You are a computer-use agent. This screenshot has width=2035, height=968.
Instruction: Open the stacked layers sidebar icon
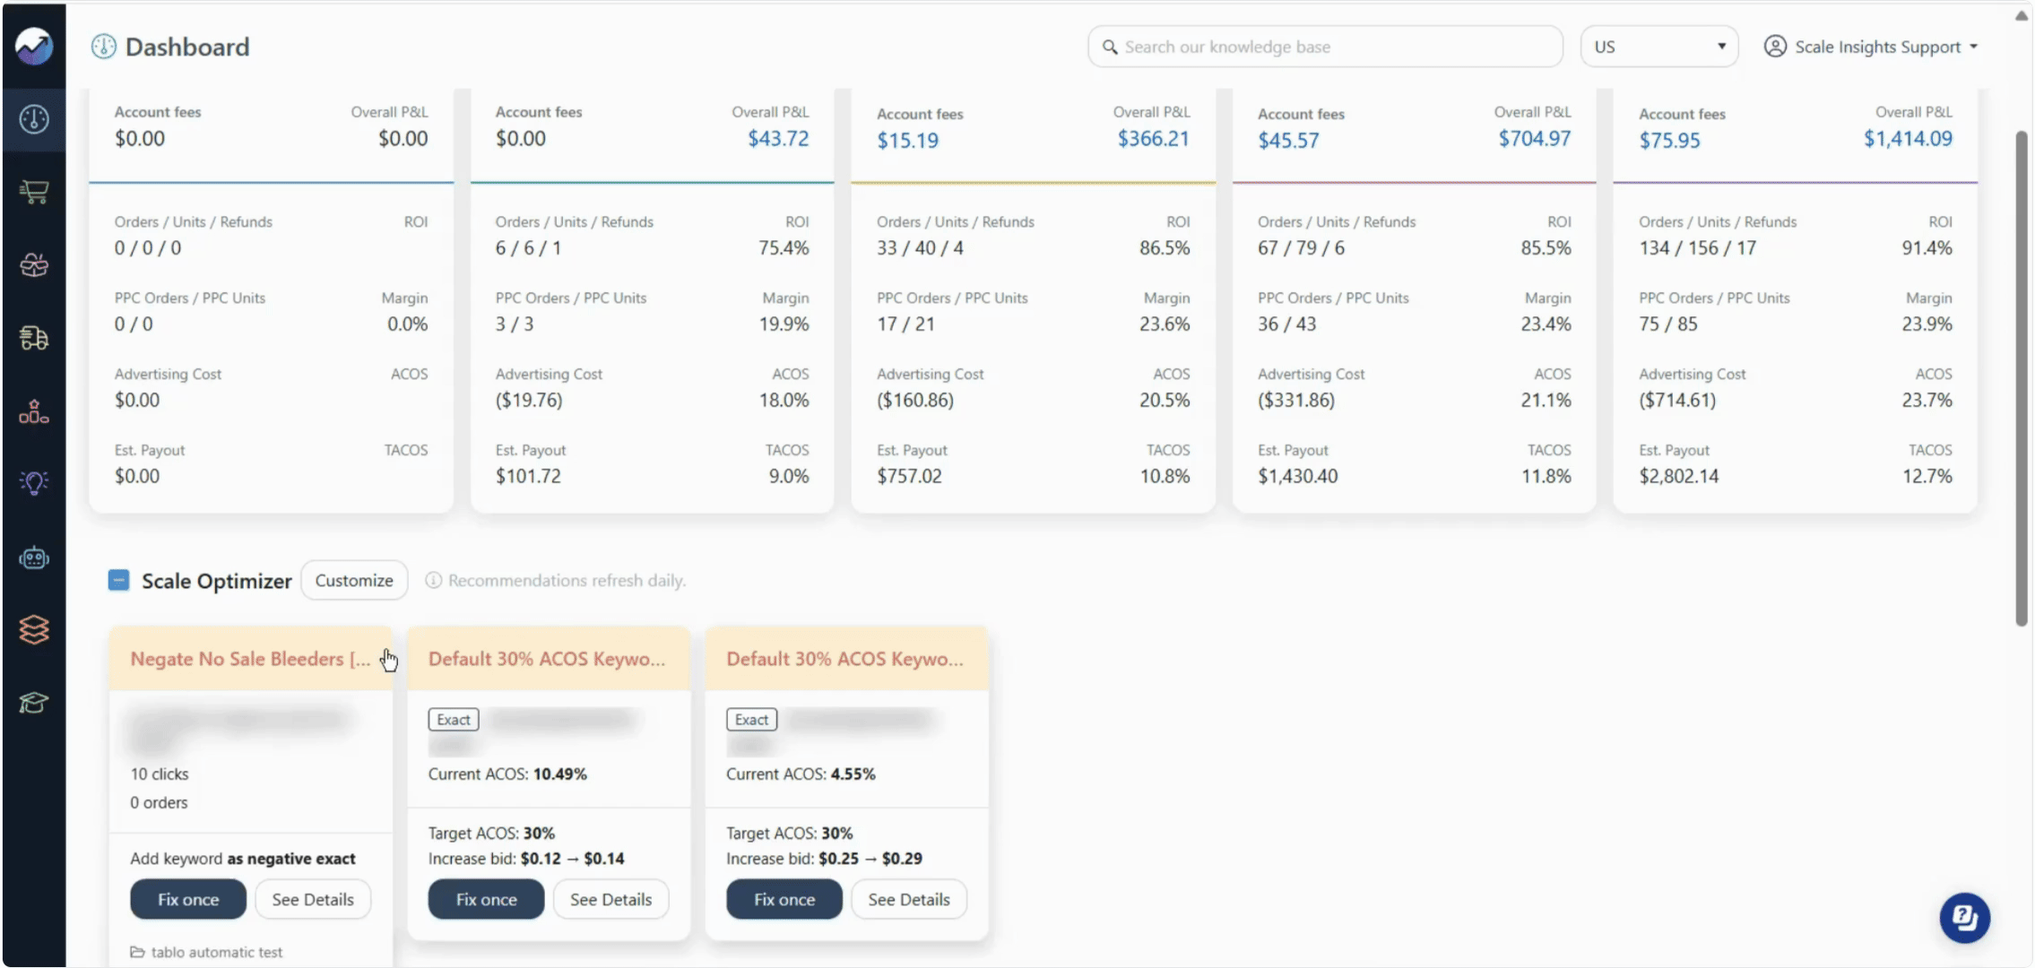34,630
